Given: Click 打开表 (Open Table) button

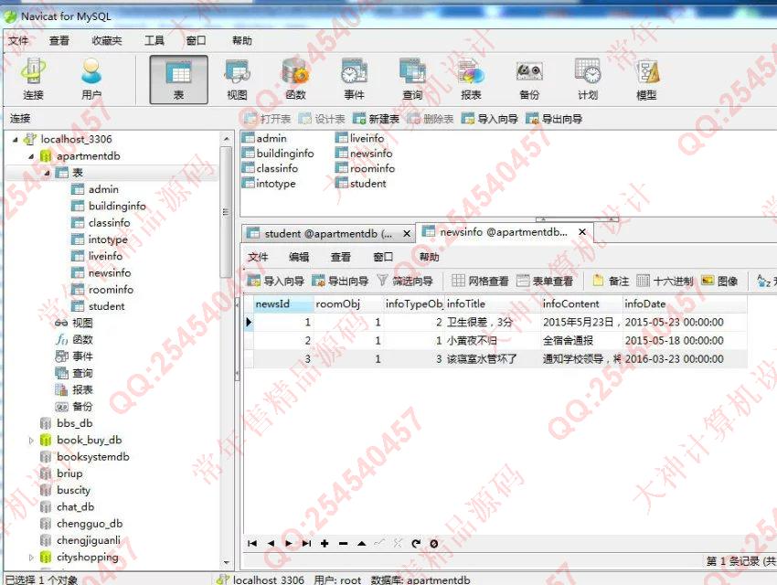Looking at the screenshot, I should click(x=268, y=119).
